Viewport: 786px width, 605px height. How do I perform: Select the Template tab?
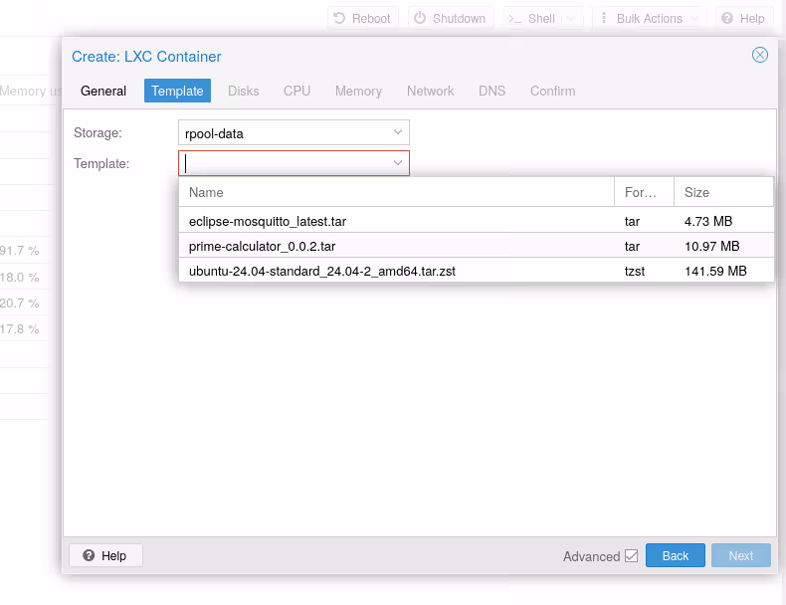[177, 91]
